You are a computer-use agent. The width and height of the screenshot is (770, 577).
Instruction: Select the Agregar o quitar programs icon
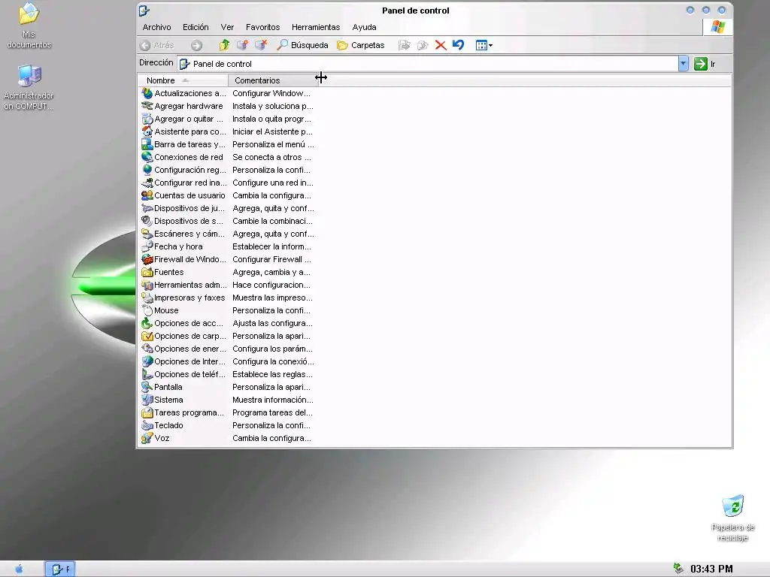click(x=147, y=119)
